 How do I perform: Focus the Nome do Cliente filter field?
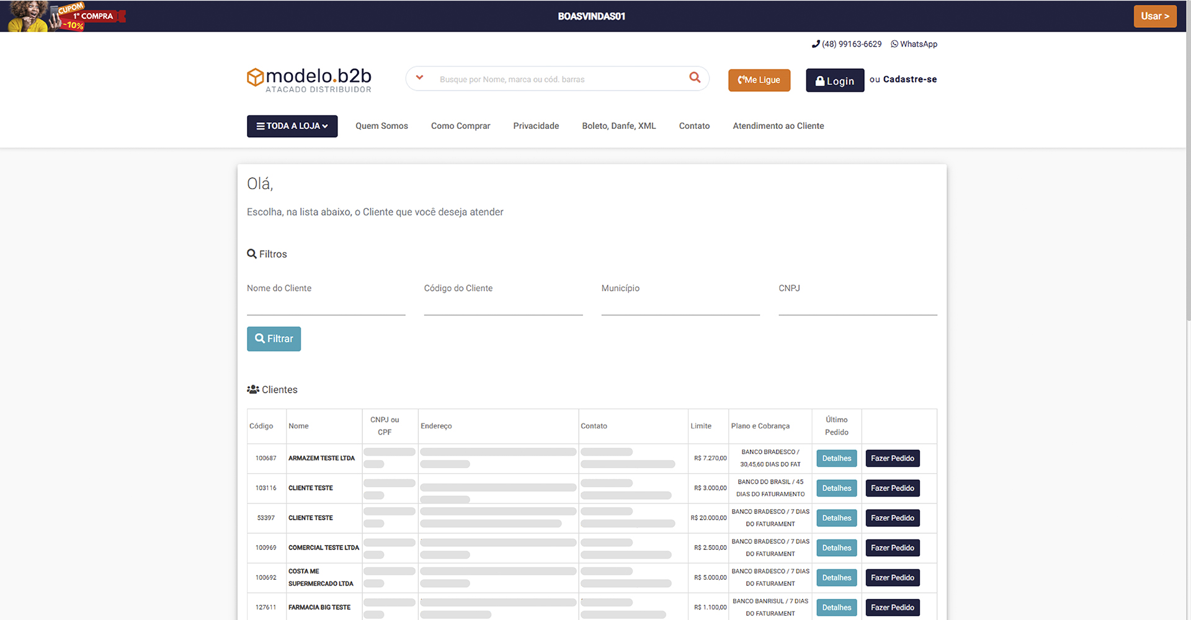(x=326, y=305)
